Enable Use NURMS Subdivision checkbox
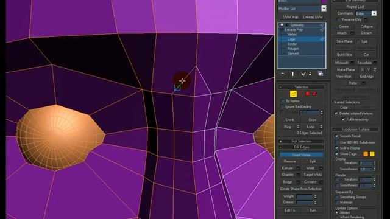The image size is (390, 219). pyautogui.click(x=337, y=142)
